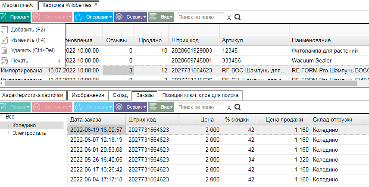Click the gear icon on lower Сервис button

(x=119, y=107)
